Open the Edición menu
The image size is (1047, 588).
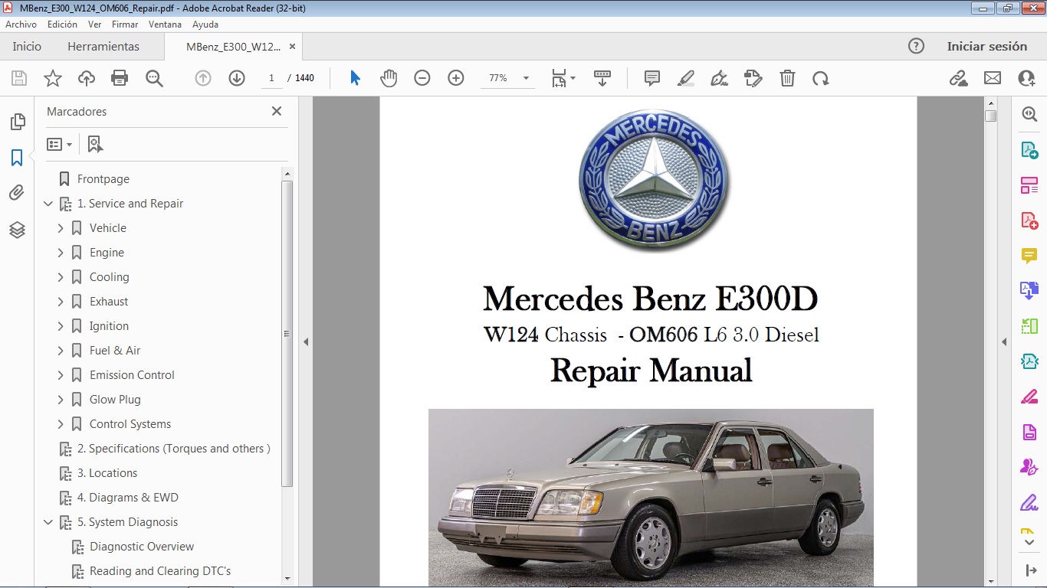click(x=62, y=24)
